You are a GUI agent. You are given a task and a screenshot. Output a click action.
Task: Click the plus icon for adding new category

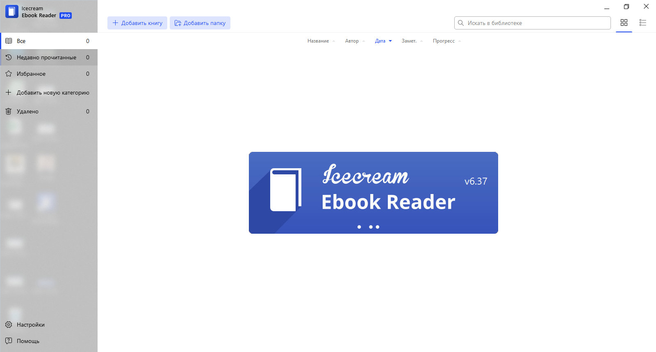pos(9,93)
